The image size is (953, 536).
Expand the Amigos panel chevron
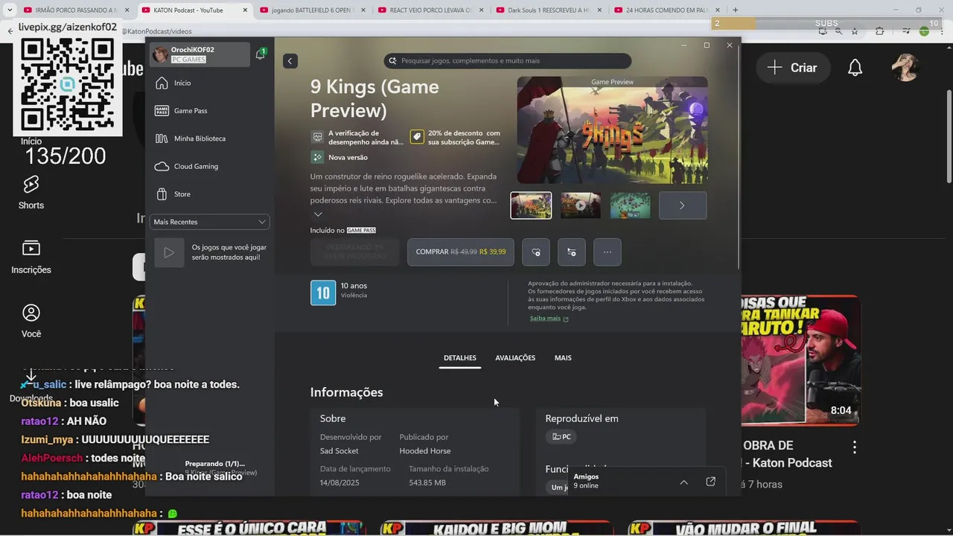point(683,482)
